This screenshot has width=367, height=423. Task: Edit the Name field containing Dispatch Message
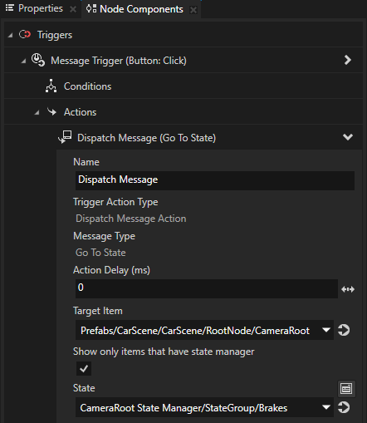(x=215, y=180)
